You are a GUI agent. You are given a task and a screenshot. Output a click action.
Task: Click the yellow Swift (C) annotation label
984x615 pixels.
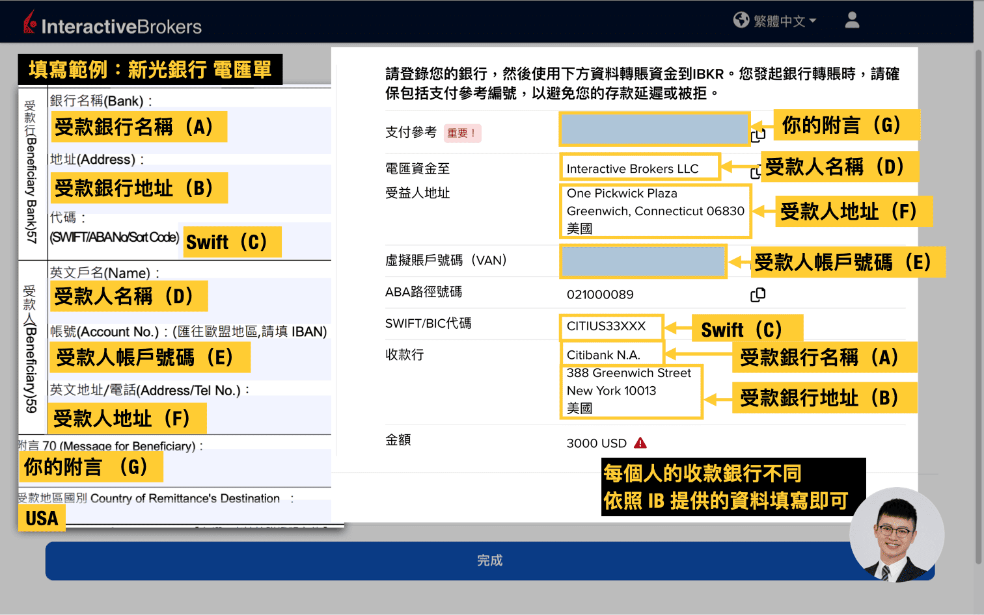click(x=747, y=329)
